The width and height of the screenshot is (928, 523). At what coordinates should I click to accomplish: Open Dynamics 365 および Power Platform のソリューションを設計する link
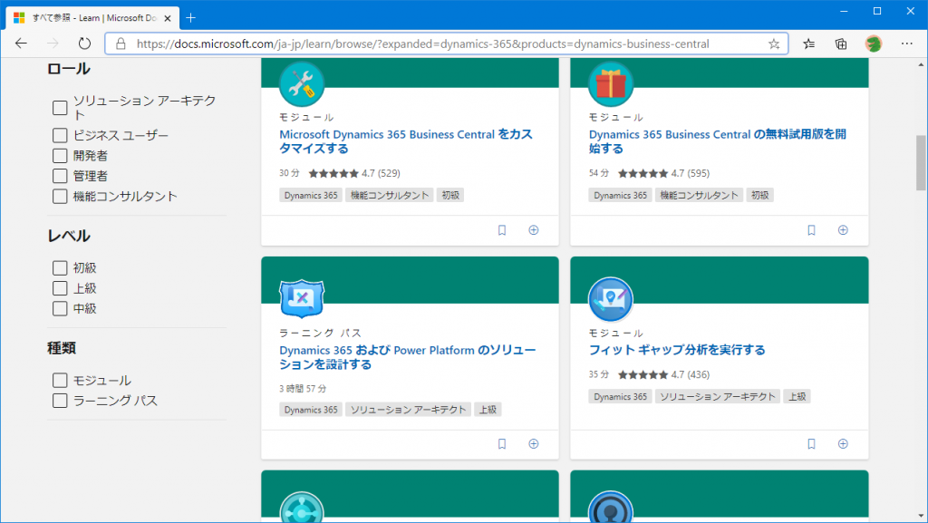point(408,357)
